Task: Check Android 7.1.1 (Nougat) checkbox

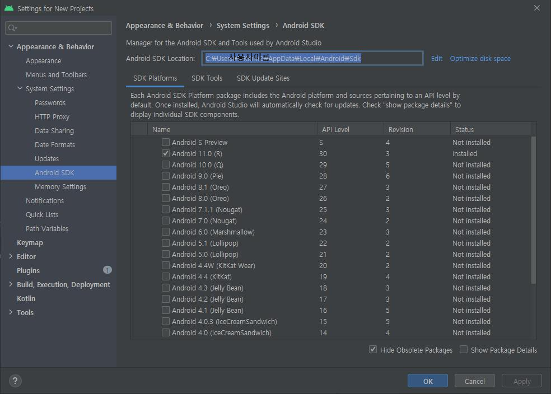Action: tap(166, 209)
